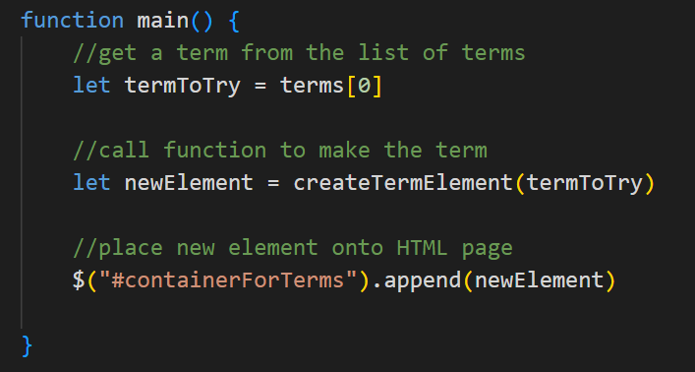The image size is (695, 372).
Task: Click the 'createTermElement' function call
Action: pyautogui.click(x=403, y=182)
